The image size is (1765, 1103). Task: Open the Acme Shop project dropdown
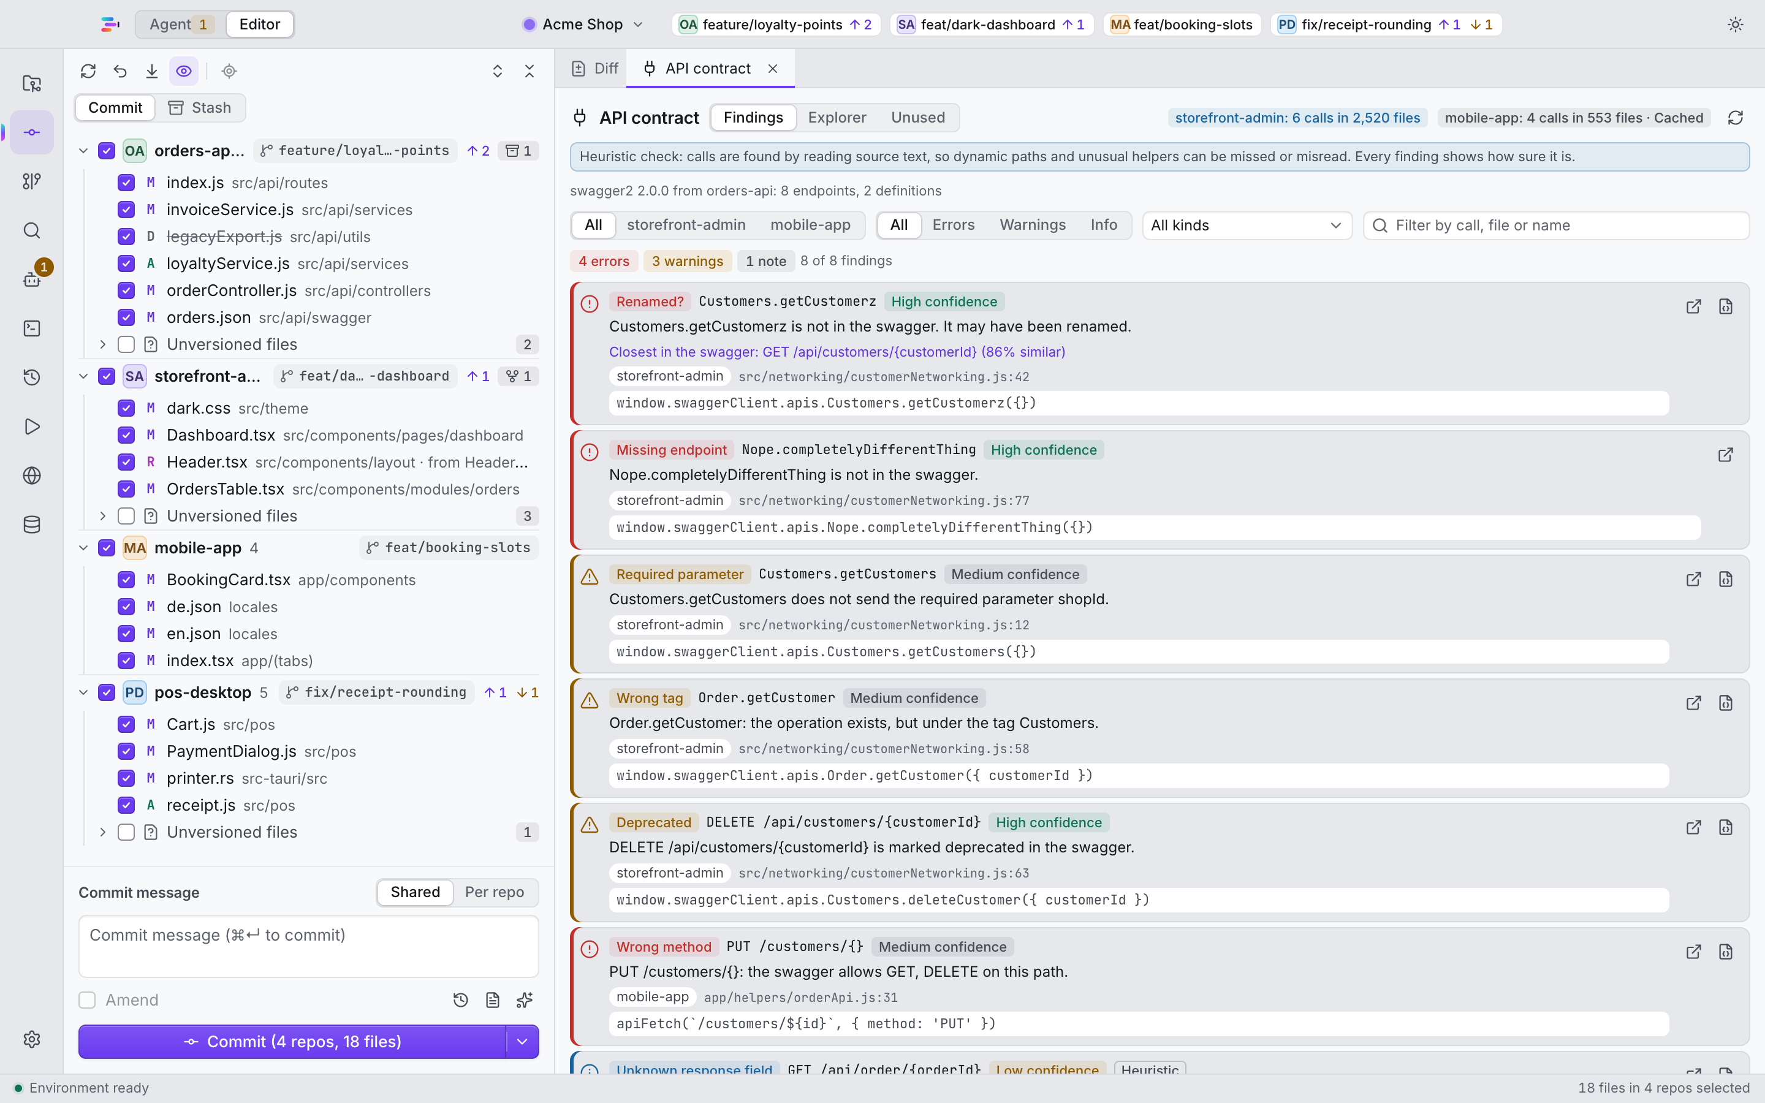tap(583, 24)
